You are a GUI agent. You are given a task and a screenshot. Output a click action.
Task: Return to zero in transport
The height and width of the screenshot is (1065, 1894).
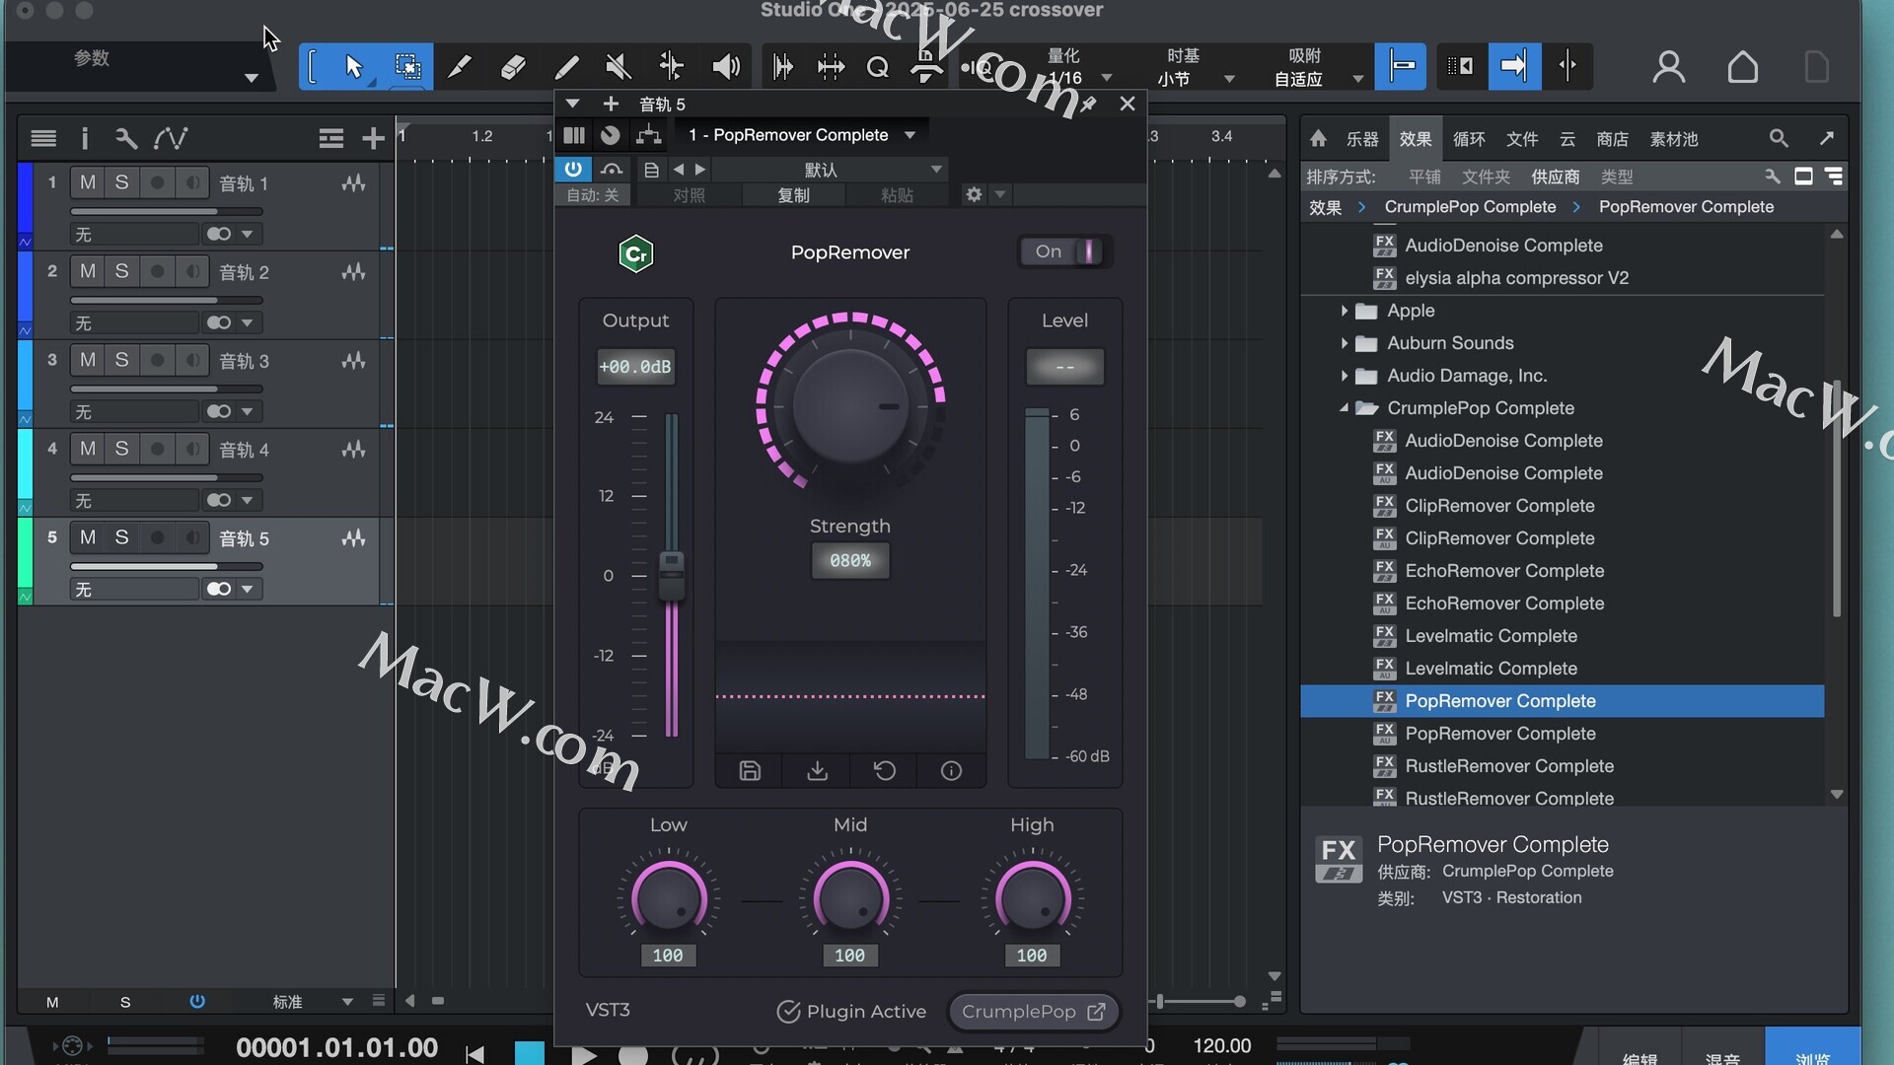(474, 1054)
